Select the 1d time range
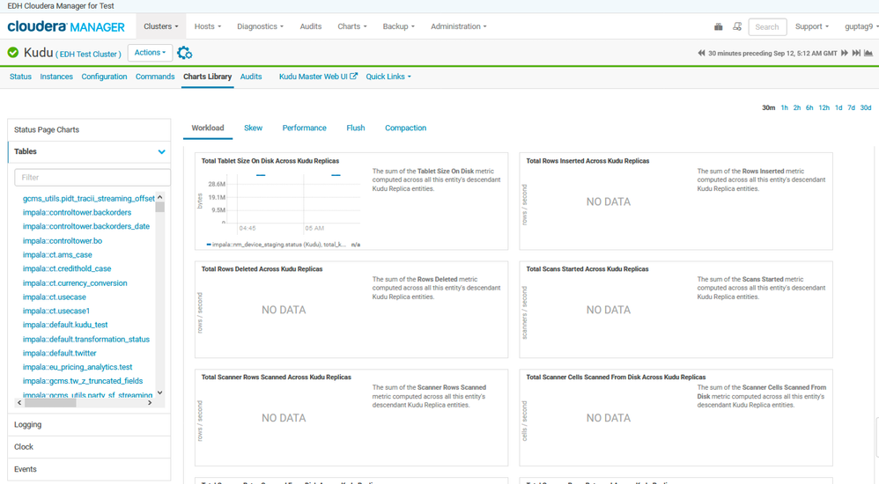The image size is (879, 484). pos(838,107)
